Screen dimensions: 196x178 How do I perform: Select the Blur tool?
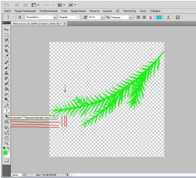(x=7, y=94)
